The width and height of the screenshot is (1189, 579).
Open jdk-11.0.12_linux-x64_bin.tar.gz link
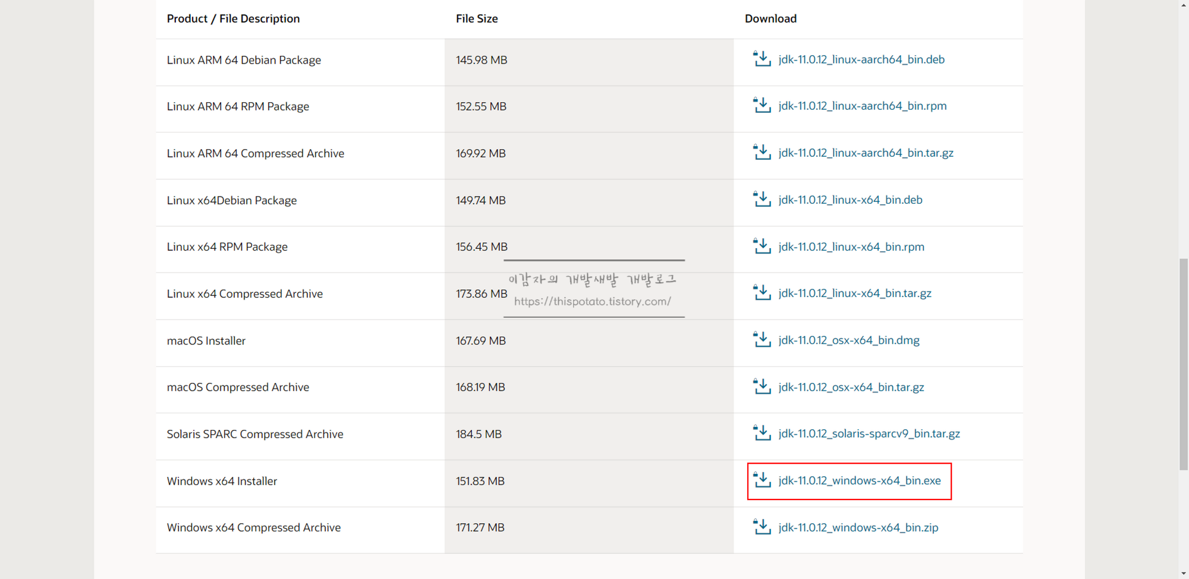[855, 293]
